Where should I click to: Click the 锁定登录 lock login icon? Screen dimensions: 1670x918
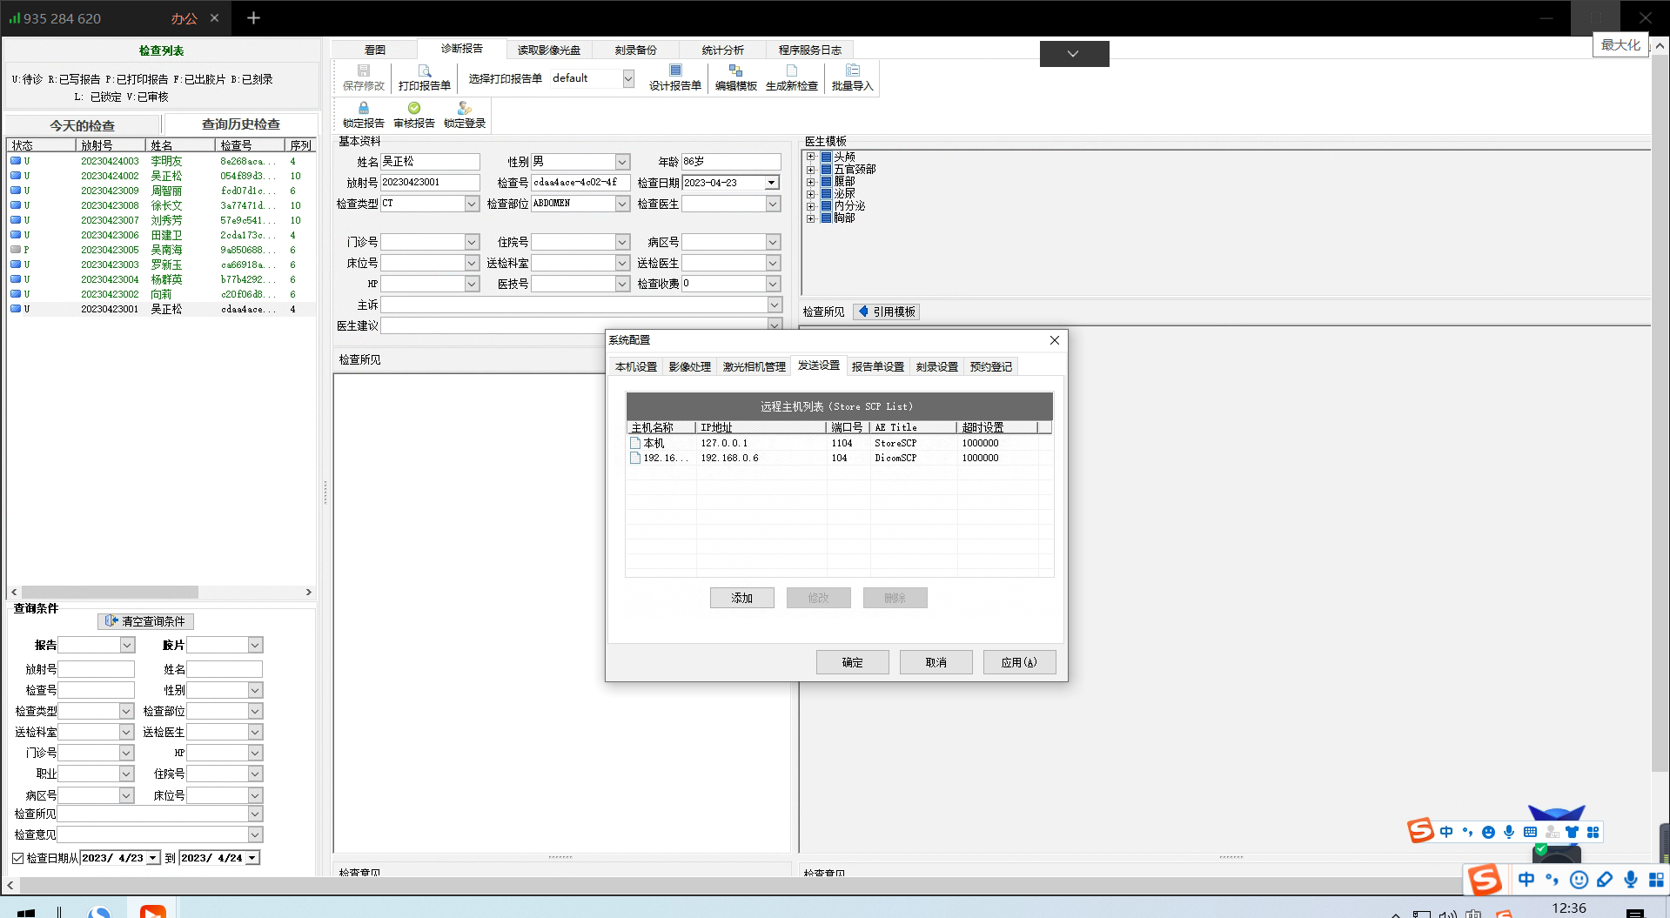point(465,109)
